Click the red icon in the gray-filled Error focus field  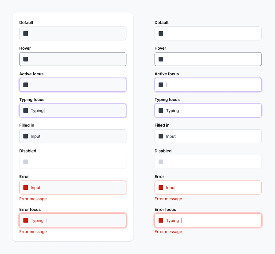point(26,221)
